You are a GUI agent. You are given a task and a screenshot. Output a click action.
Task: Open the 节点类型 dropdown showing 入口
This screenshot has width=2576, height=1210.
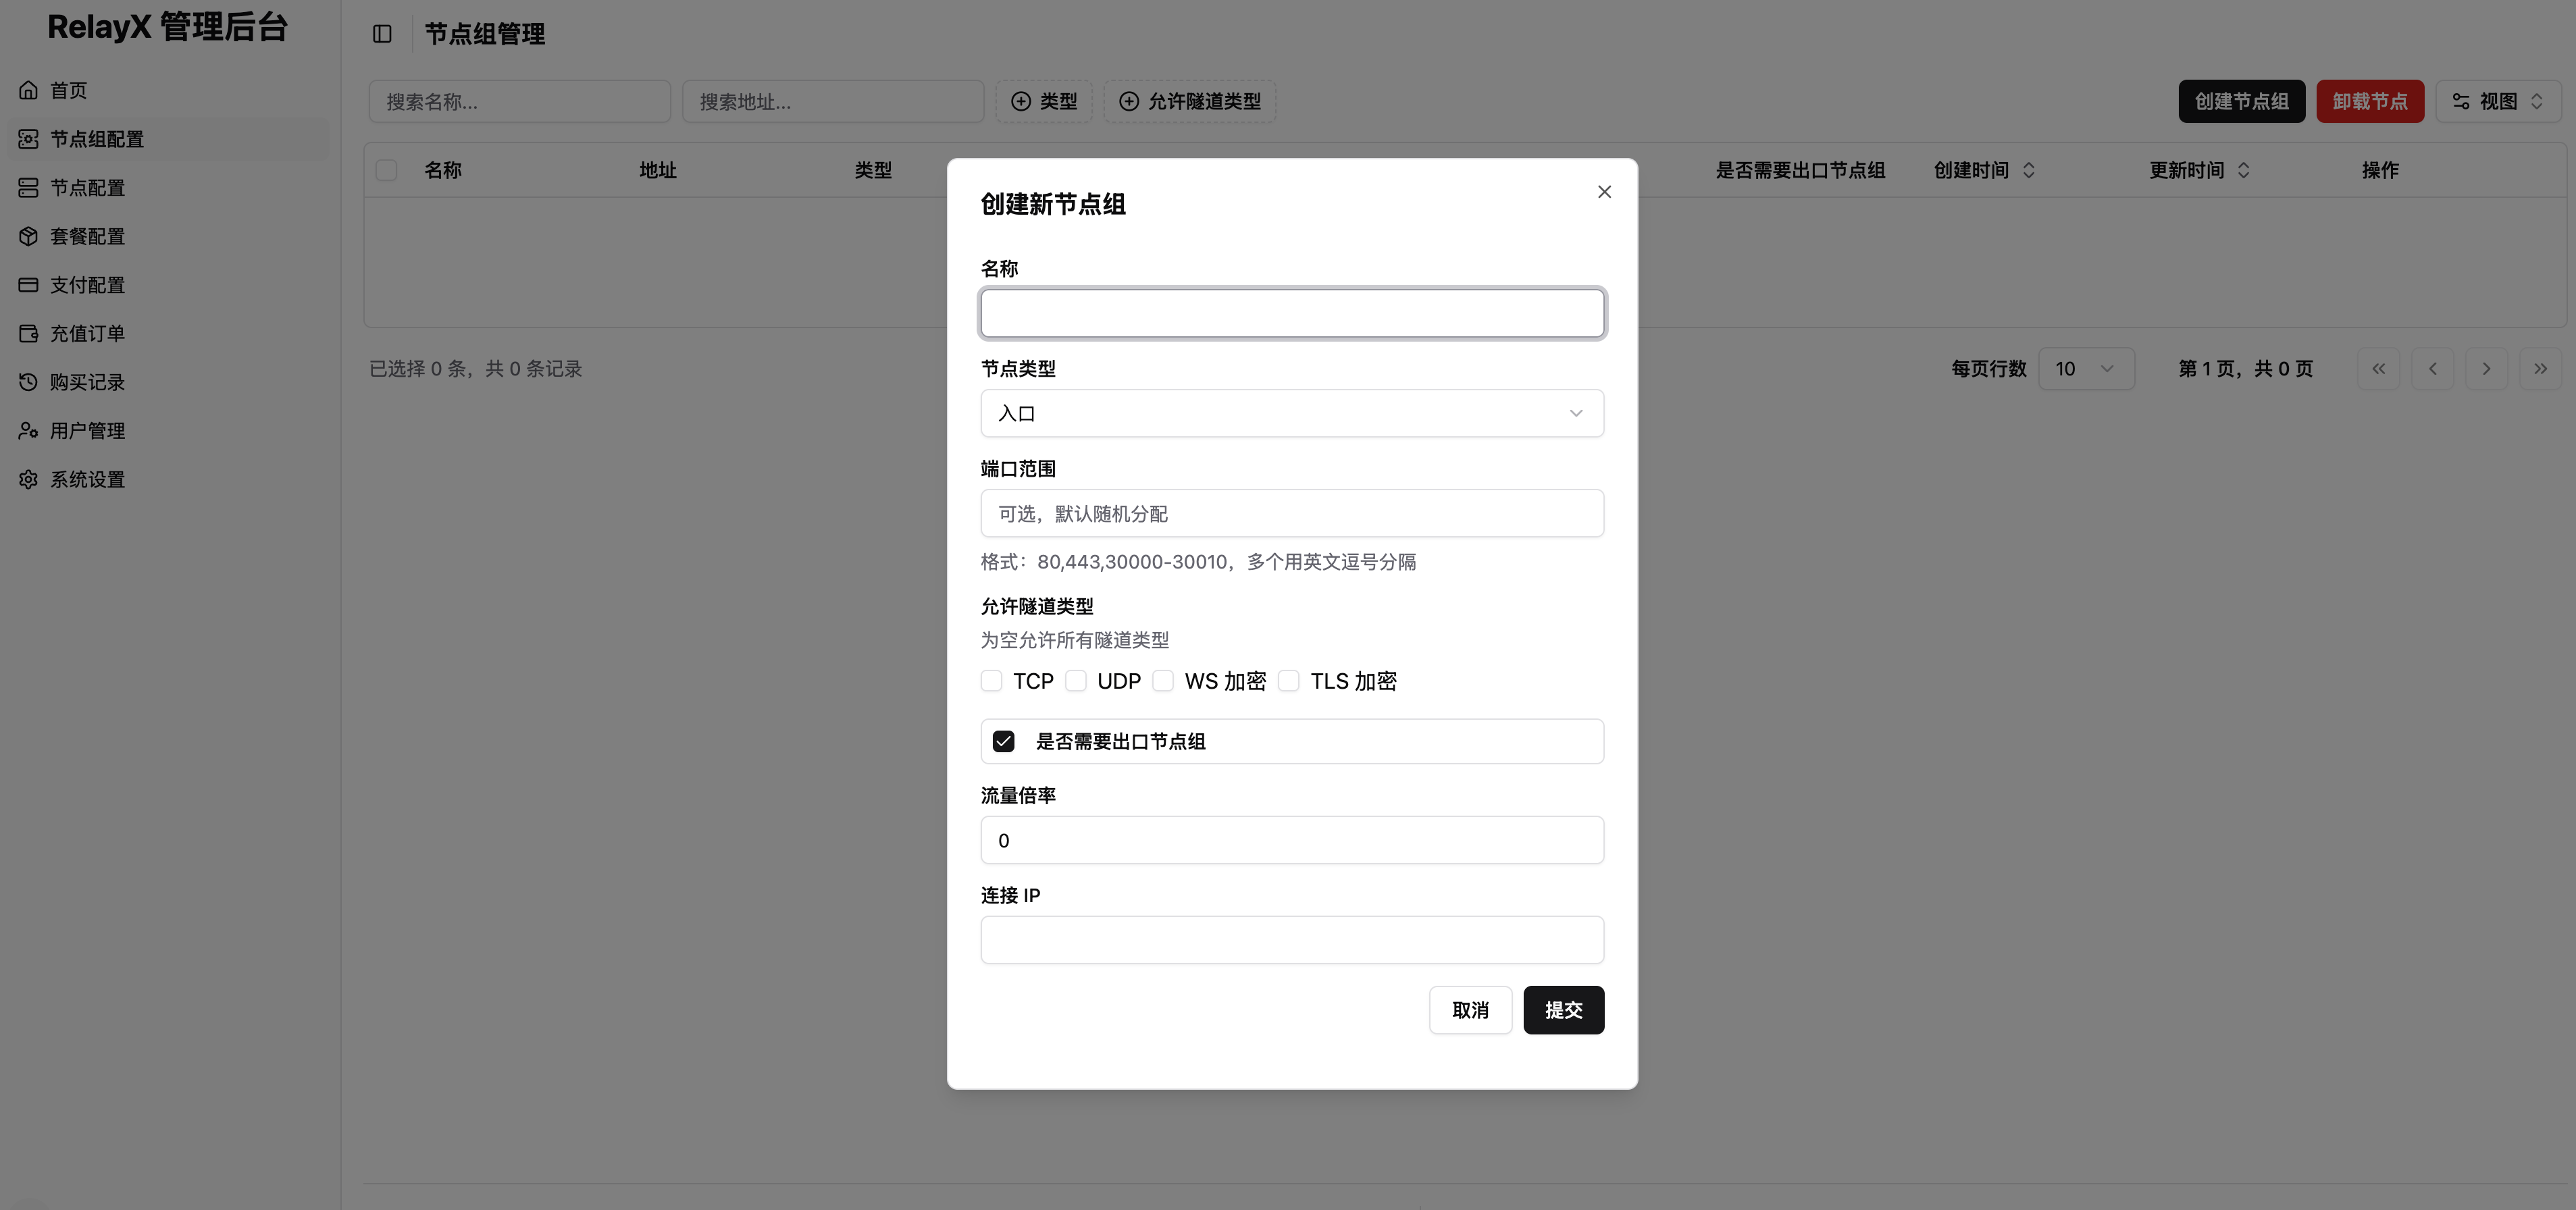[x=1291, y=413]
